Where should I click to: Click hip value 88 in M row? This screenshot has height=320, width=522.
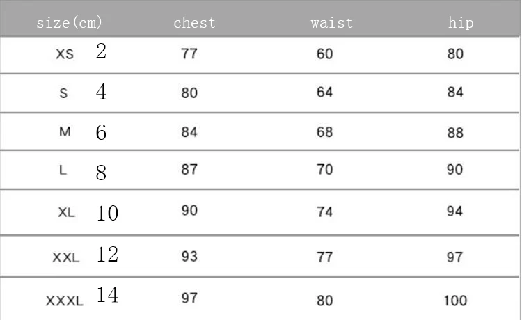click(x=455, y=133)
